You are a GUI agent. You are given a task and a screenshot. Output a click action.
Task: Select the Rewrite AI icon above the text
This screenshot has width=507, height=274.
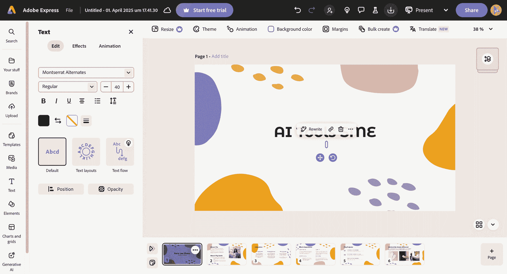pyautogui.click(x=304, y=129)
